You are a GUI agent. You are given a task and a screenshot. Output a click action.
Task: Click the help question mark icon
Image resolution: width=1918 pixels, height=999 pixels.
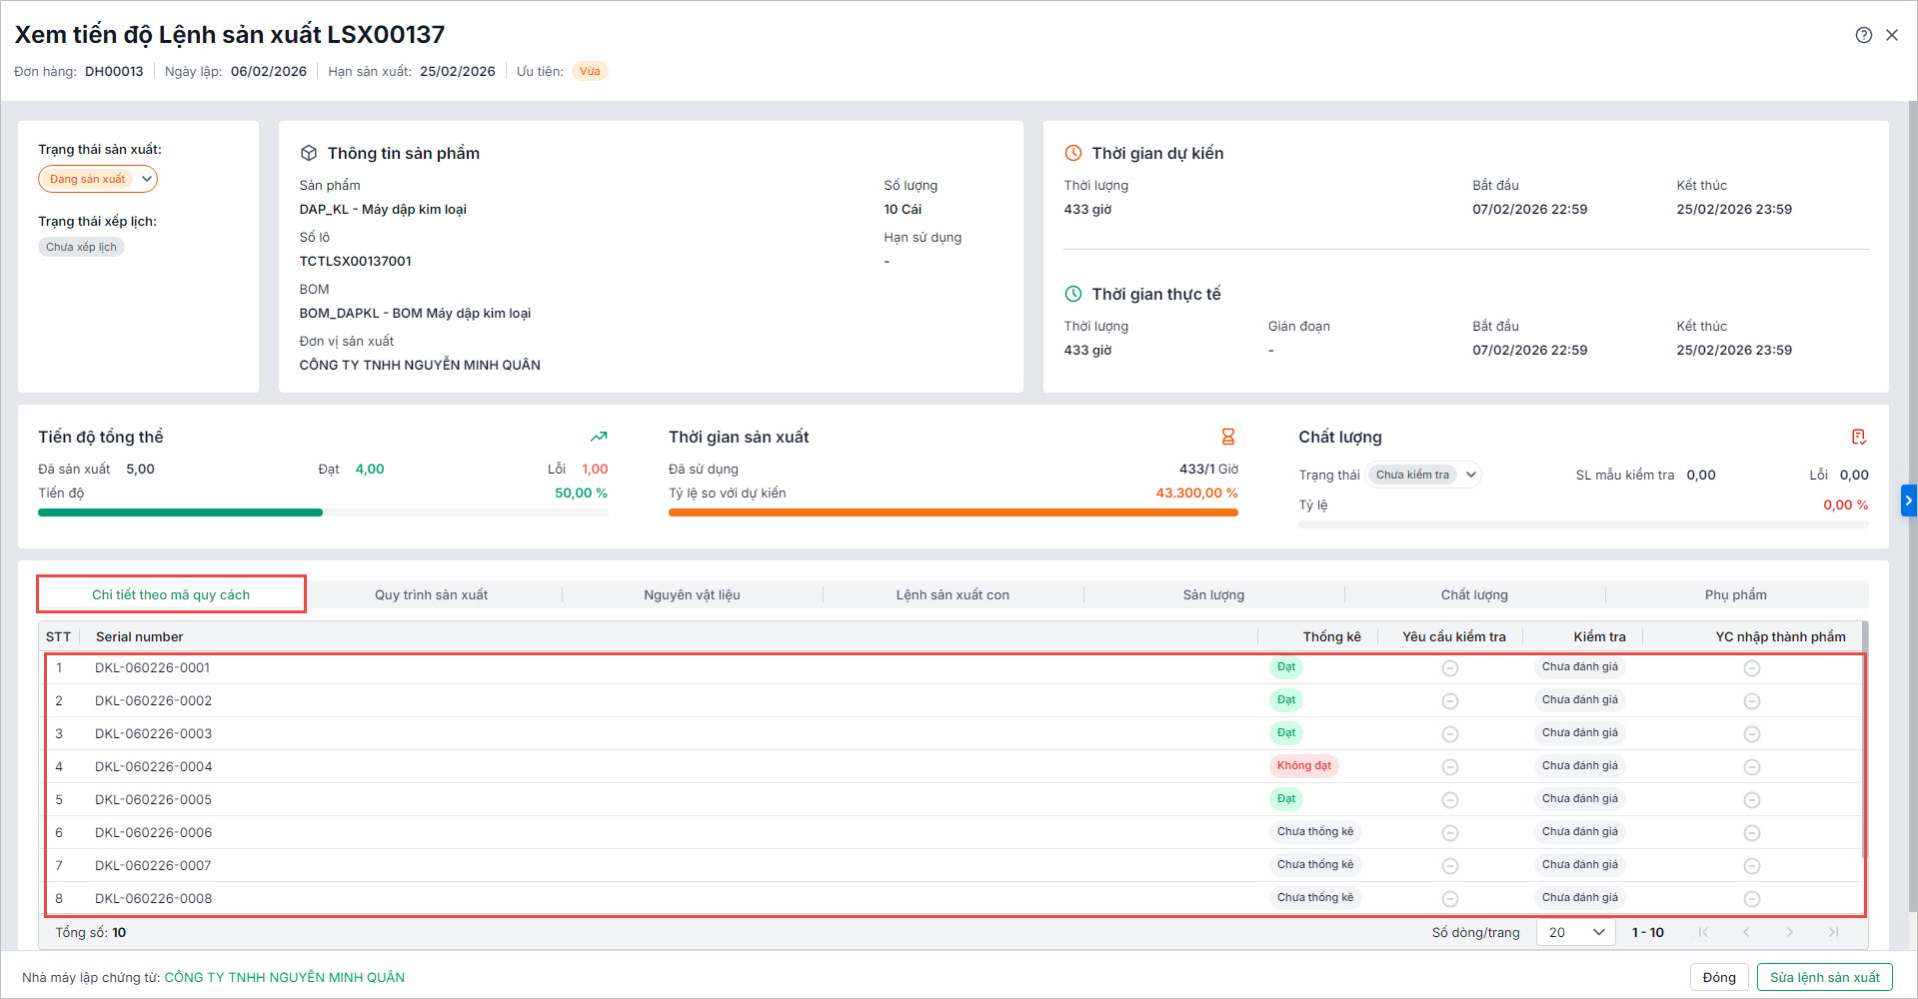[x=1863, y=35]
